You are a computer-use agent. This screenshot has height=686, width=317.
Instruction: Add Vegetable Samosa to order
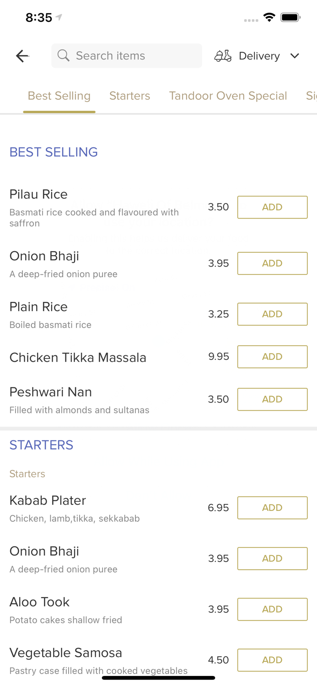[x=272, y=660]
